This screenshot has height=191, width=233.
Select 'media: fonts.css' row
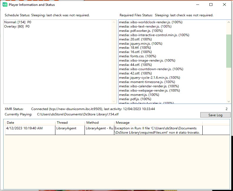(x=138, y=56)
